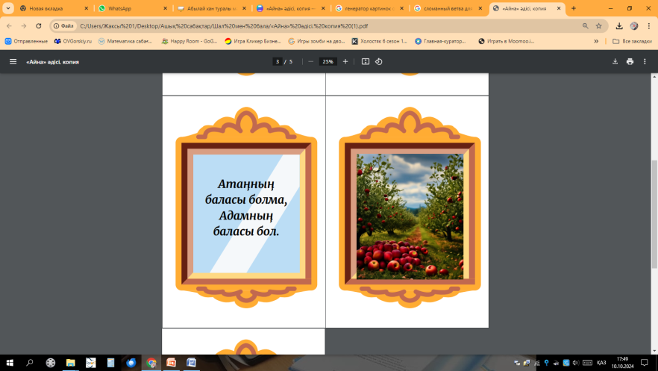Screen dimensions: 658x371
Task: Switch to the Новая вкладка tab
Action: (54, 8)
